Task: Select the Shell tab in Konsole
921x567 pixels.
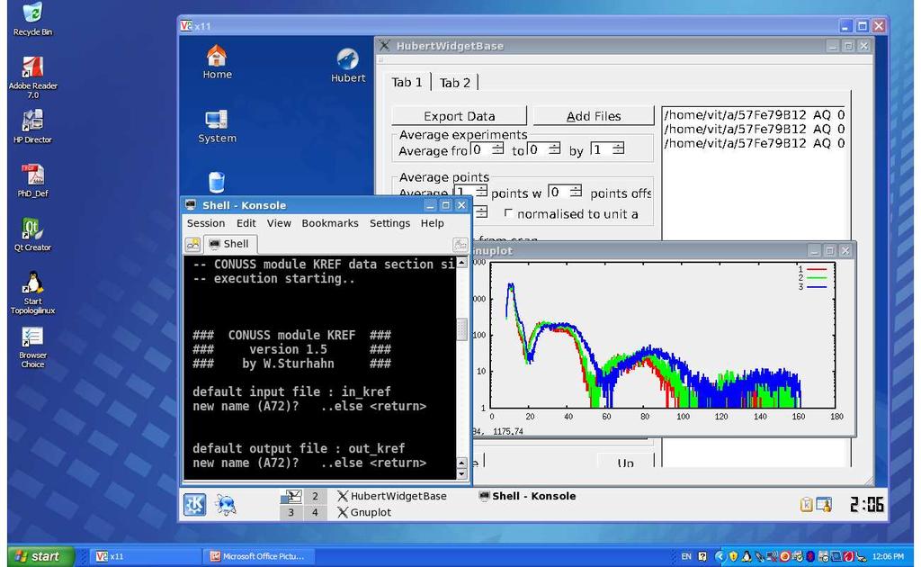Action: click(x=229, y=244)
